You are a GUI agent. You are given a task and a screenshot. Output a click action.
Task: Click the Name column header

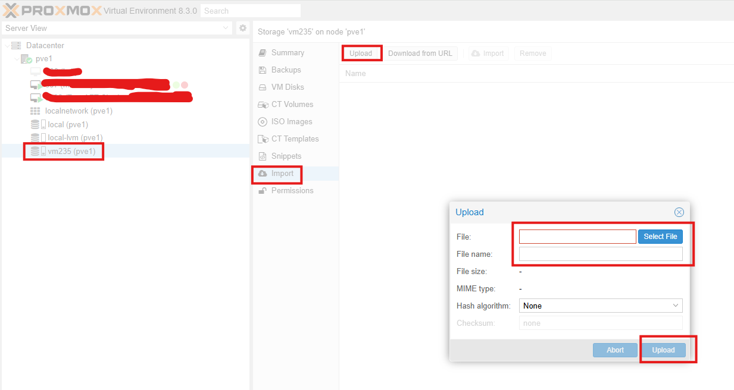355,74
